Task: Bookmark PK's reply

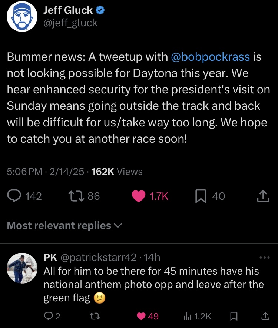Action: tap(234, 316)
